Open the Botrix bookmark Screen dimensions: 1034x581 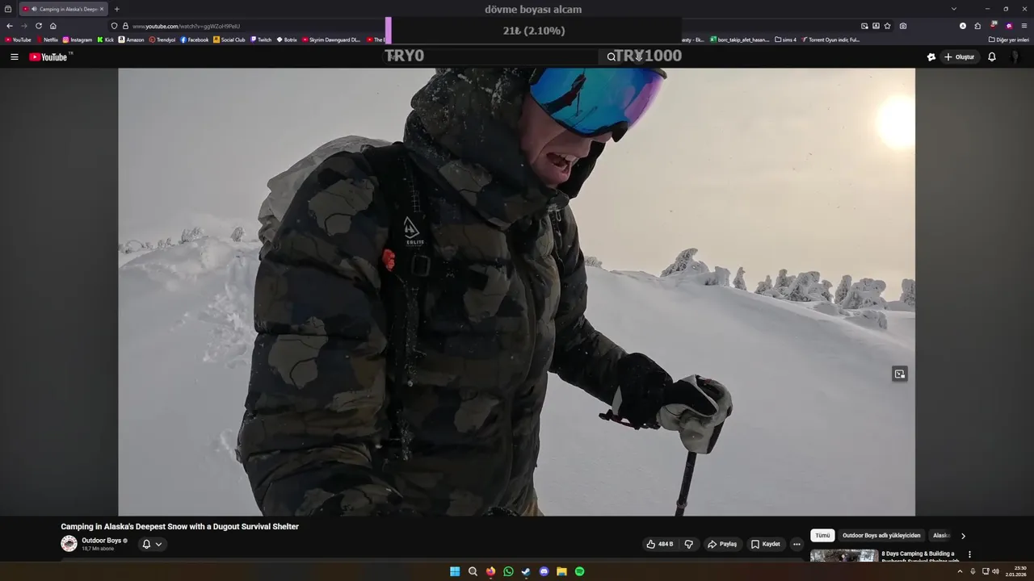[287, 40]
